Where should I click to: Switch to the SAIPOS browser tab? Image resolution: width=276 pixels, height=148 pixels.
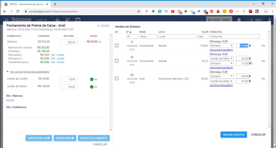pos(26,4)
